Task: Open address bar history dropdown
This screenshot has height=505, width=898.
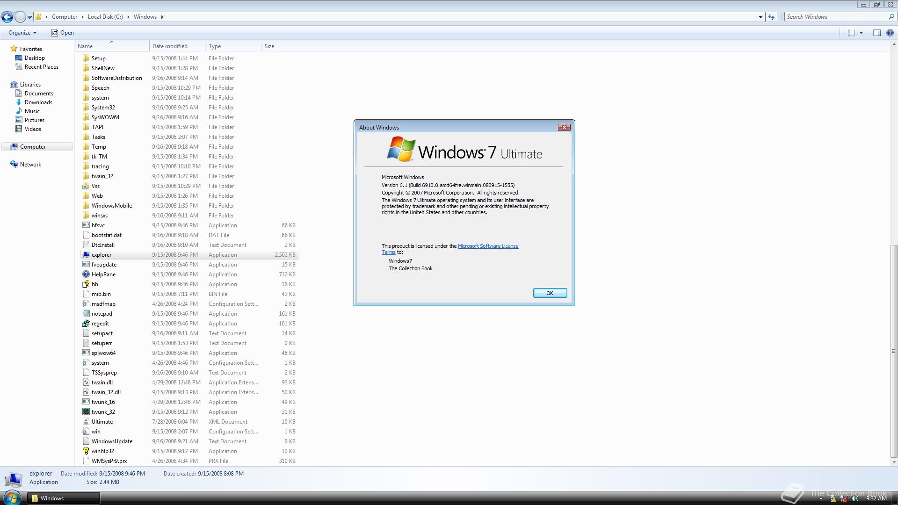Action: pos(760,17)
